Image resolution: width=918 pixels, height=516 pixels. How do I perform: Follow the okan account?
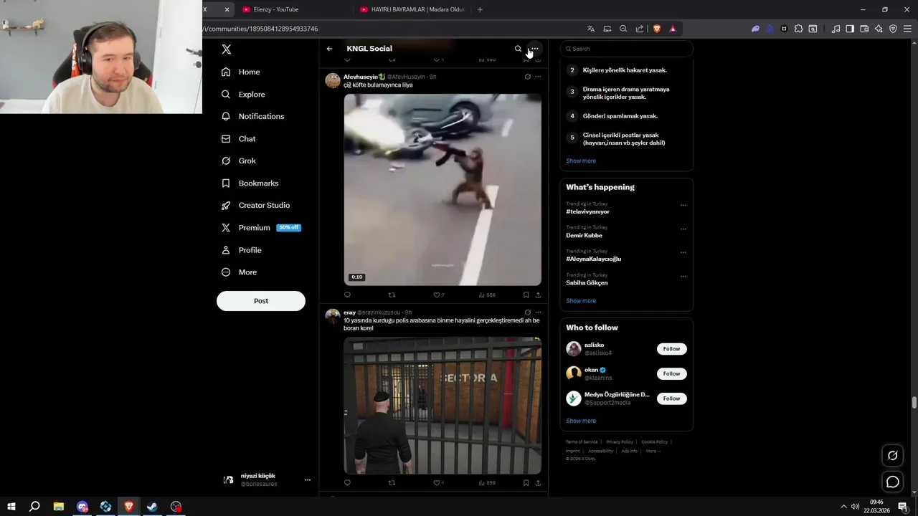[x=671, y=373]
